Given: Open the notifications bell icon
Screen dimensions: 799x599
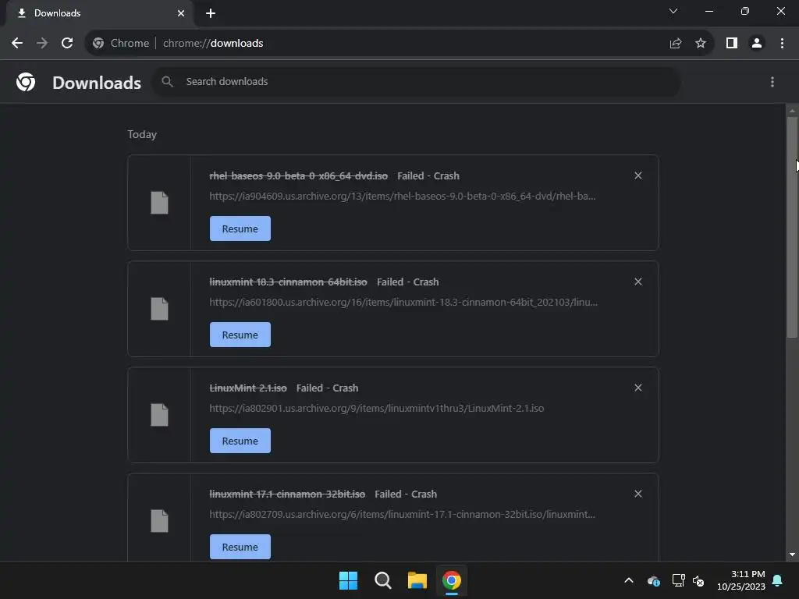Looking at the screenshot, I should tap(778, 580).
